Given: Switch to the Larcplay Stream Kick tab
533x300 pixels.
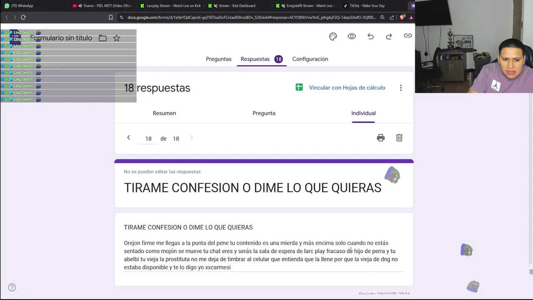Looking at the screenshot, I should click(171, 6).
